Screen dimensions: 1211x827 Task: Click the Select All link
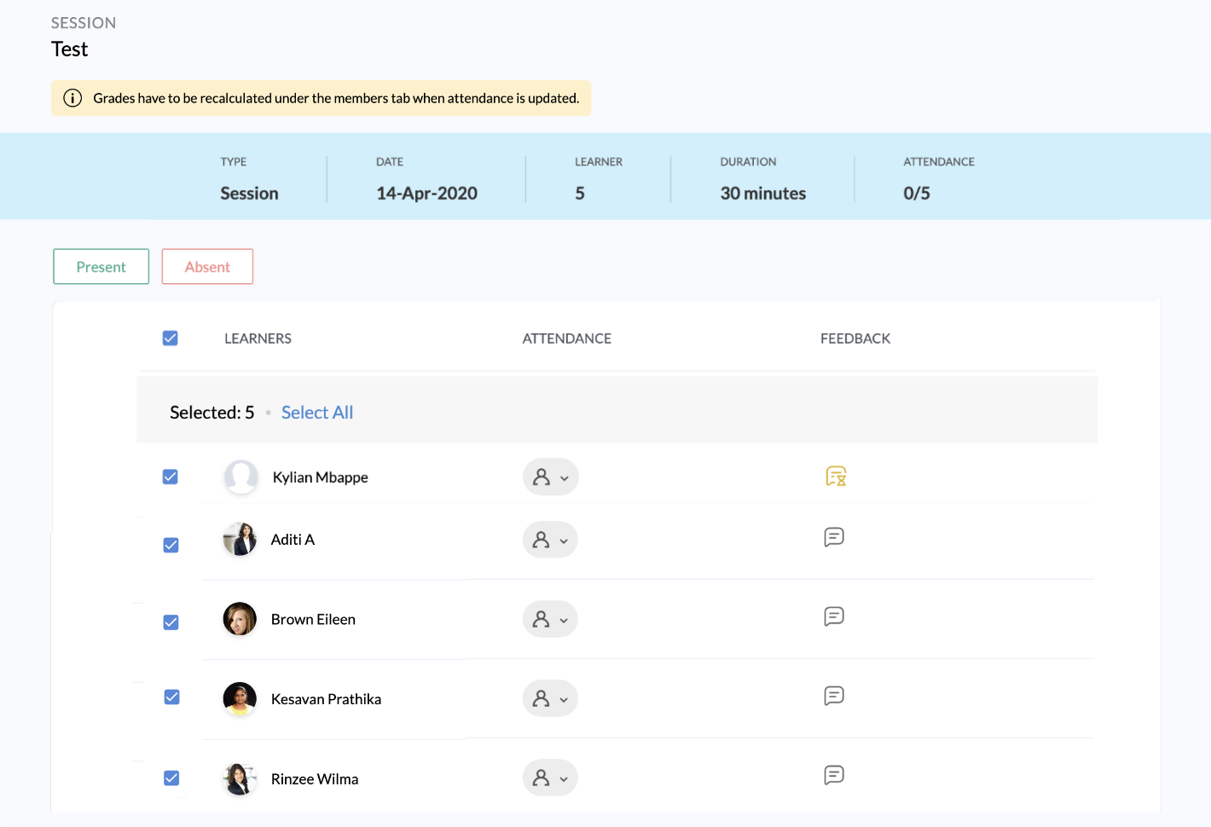(317, 413)
